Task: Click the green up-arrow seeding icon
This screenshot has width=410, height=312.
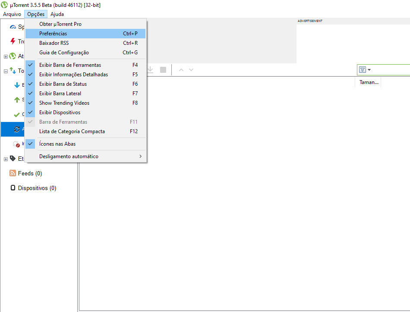Action: click(17, 100)
